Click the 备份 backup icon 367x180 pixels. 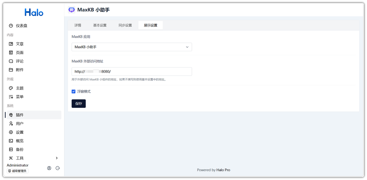click(11, 149)
